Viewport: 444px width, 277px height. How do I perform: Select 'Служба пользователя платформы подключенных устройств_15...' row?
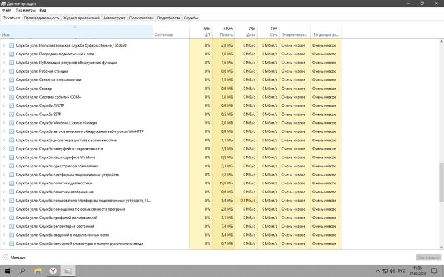click(170, 201)
